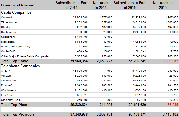Select the Windstream row label

click(x=8, y=90)
